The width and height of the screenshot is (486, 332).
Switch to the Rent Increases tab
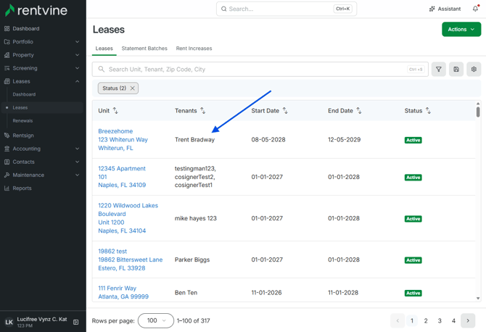click(194, 49)
